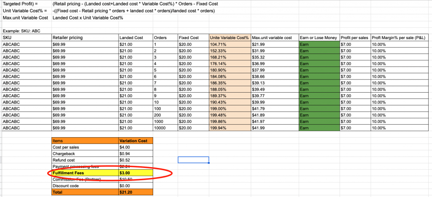The width and height of the screenshot is (432, 197).
Task: Click the Orders cell showing 10000
Action: click(x=165, y=128)
